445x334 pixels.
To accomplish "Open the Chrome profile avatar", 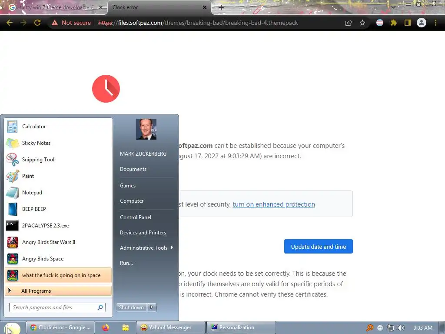I will click(x=422, y=23).
